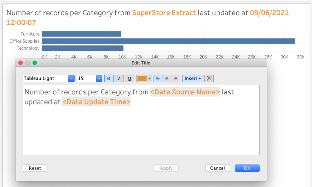
Task: Open the orange font color swatch
Action: click(141, 79)
